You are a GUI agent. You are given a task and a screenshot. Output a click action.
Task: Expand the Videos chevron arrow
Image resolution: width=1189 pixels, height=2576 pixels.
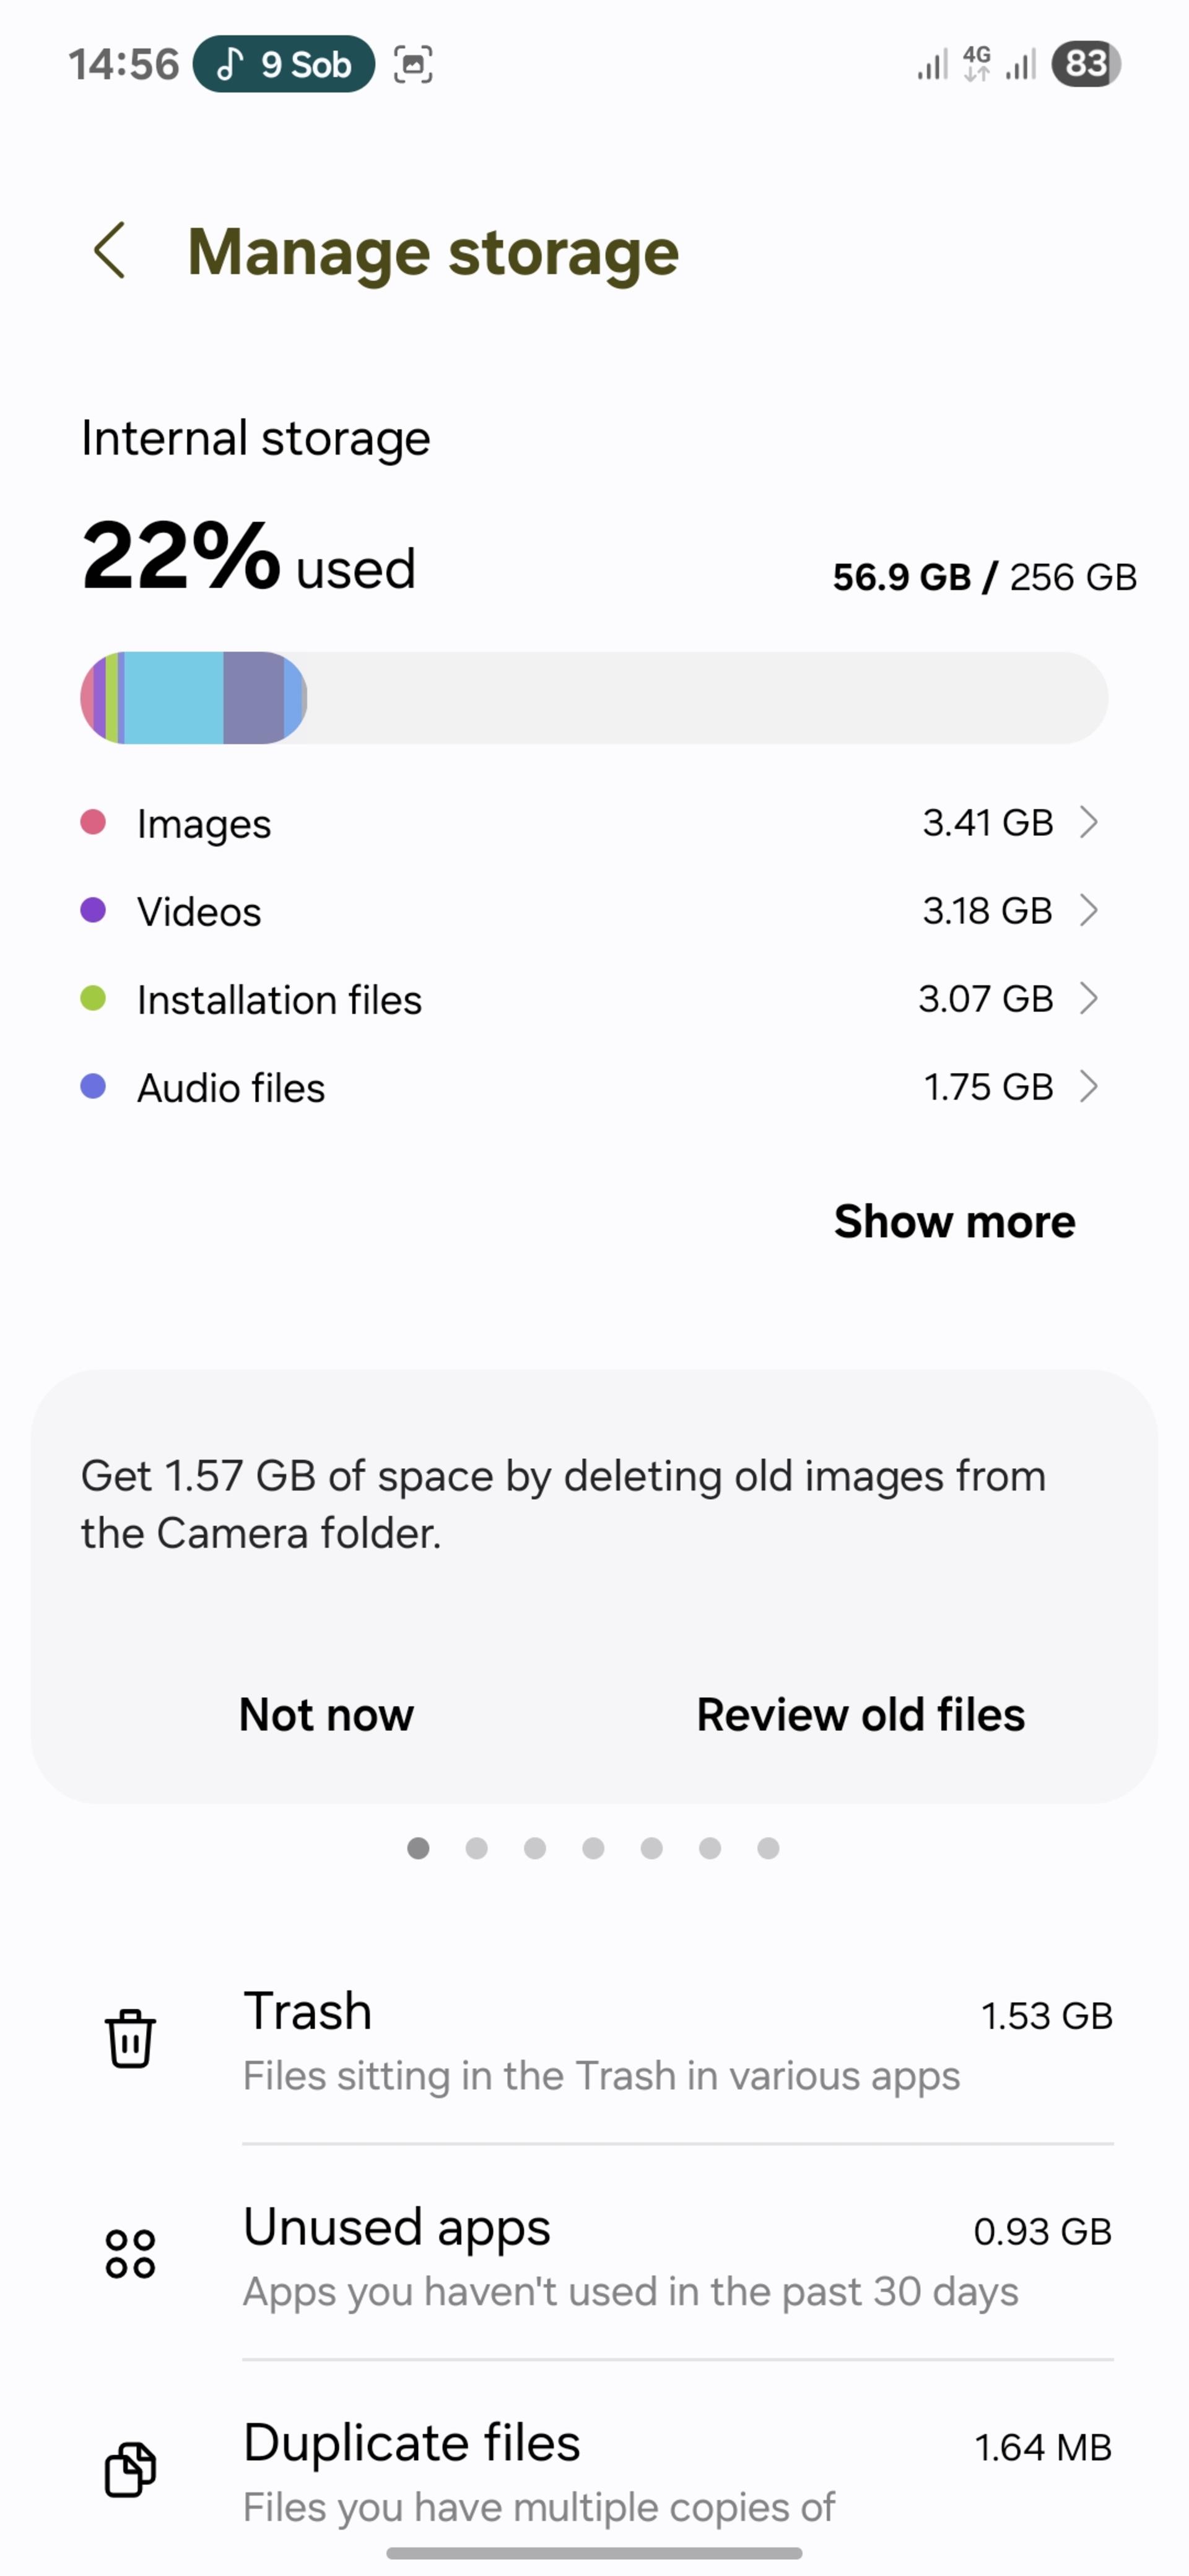coord(1089,910)
